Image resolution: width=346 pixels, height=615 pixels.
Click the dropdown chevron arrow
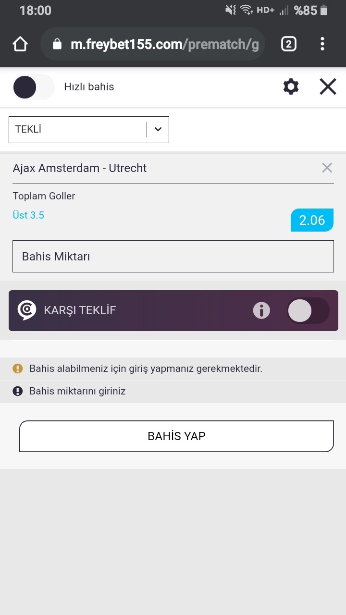click(158, 130)
